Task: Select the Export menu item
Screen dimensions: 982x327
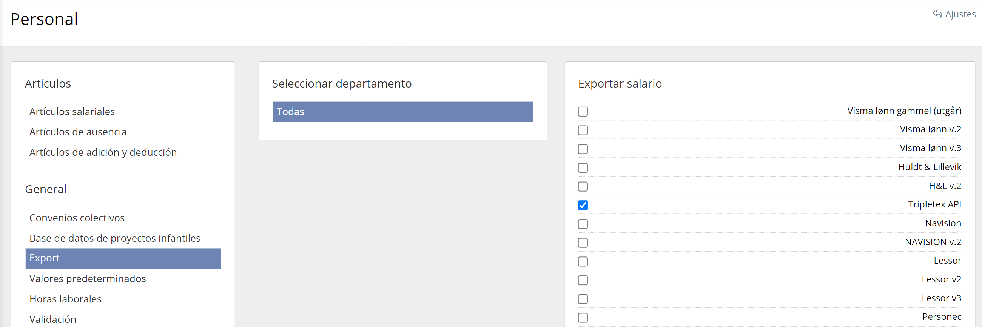Action: [123, 258]
